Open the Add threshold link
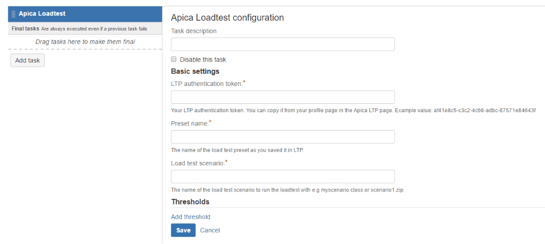The width and height of the screenshot is (545, 244). (x=190, y=217)
